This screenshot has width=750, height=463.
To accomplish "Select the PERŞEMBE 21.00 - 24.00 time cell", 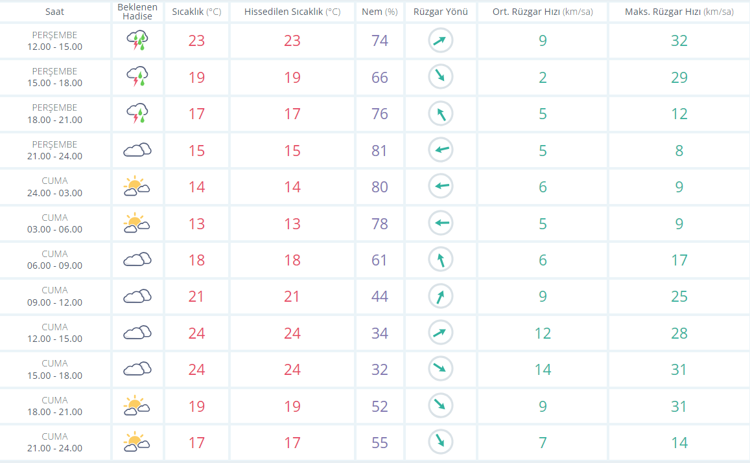I will coord(54,150).
